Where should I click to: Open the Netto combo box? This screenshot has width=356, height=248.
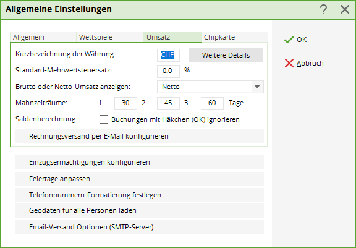210,87
